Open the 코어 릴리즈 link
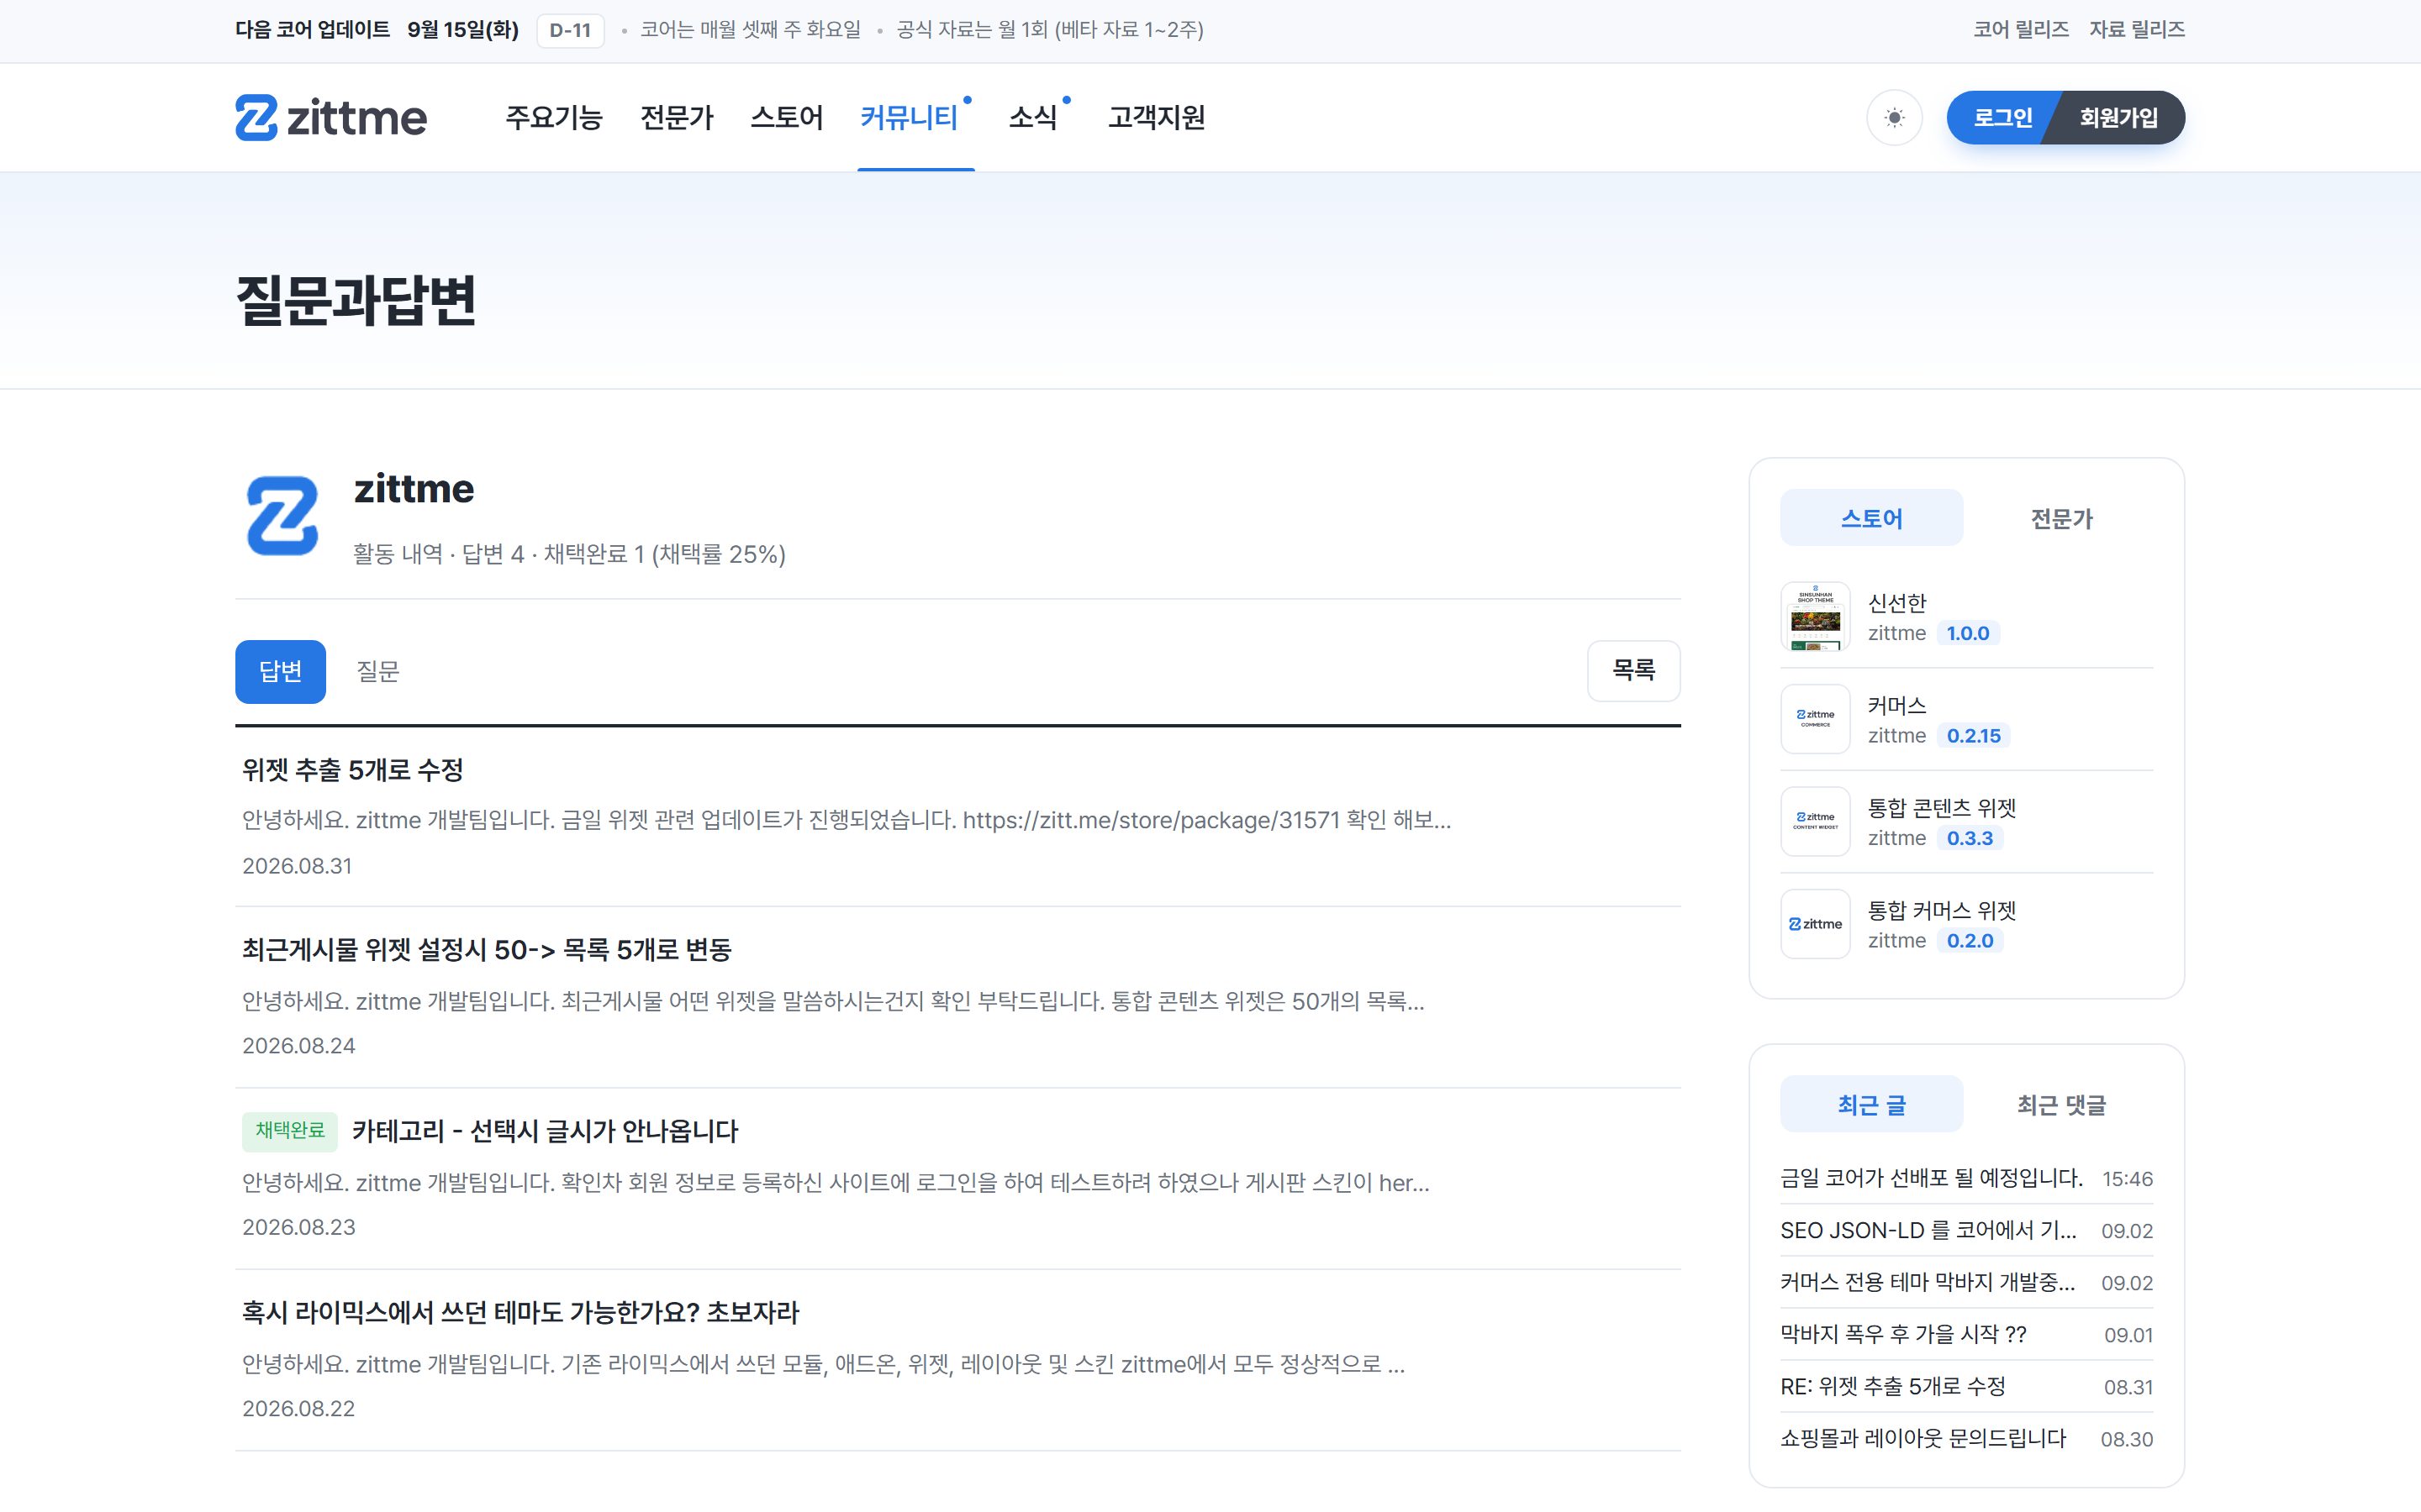2421x1512 pixels. [2021, 30]
